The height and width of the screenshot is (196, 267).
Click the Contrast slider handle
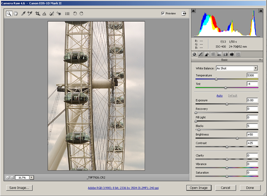click(x=227, y=147)
